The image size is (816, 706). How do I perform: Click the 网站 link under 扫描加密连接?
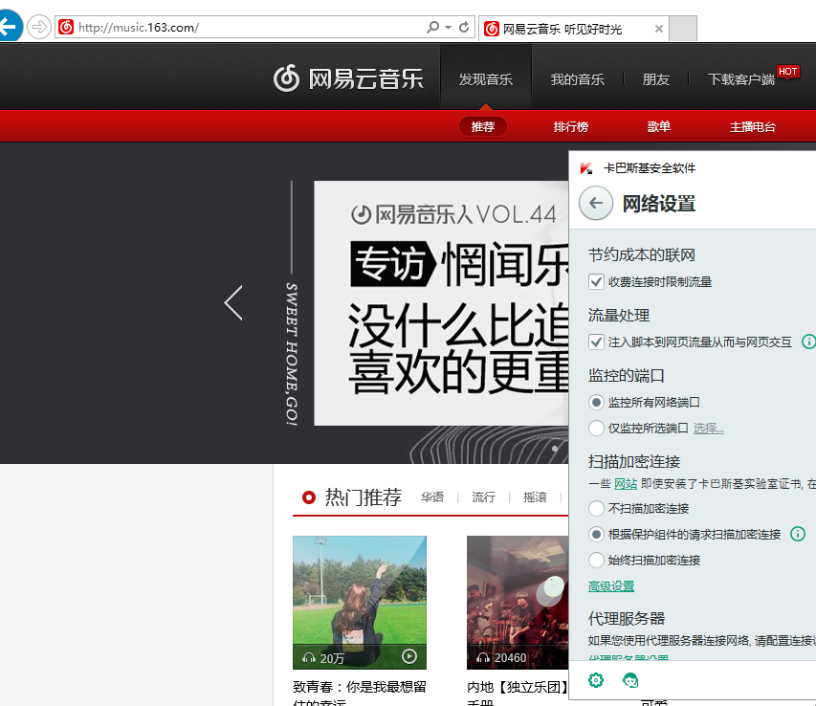(626, 484)
